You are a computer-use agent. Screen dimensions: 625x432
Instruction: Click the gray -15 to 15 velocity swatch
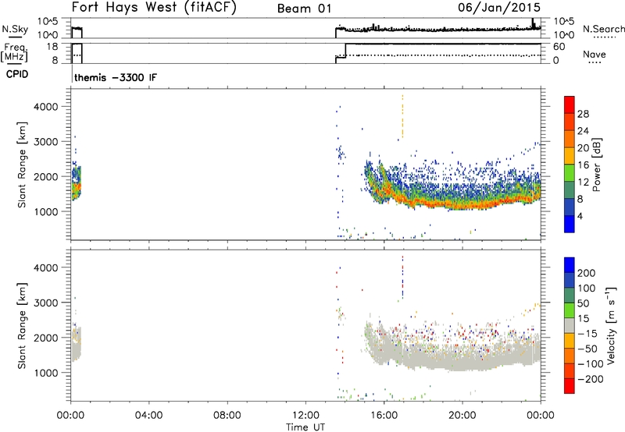click(570, 326)
